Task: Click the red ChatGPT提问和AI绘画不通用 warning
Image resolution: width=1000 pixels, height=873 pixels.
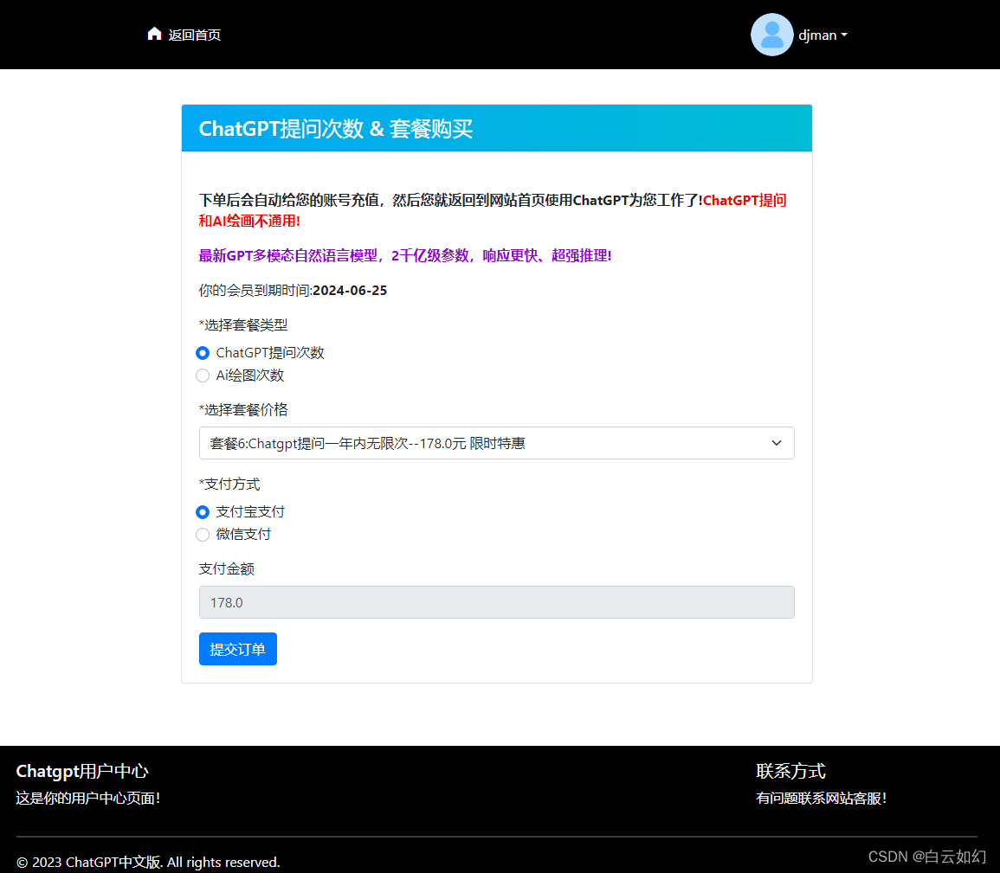Action: pyautogui.click(x=493, y=210)
